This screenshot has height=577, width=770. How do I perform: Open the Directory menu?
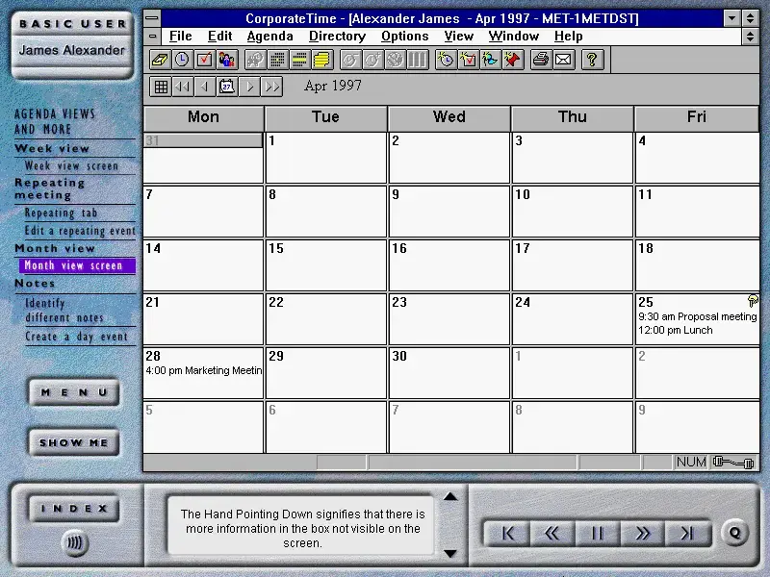[x=337, y=37]
